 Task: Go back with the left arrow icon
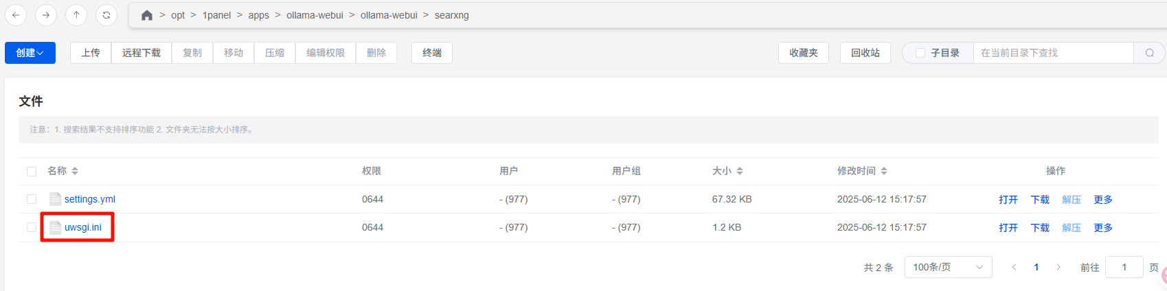pos(16,14)
